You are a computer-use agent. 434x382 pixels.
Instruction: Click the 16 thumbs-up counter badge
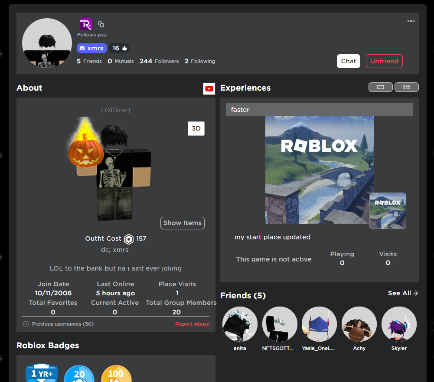click(119, 48)
